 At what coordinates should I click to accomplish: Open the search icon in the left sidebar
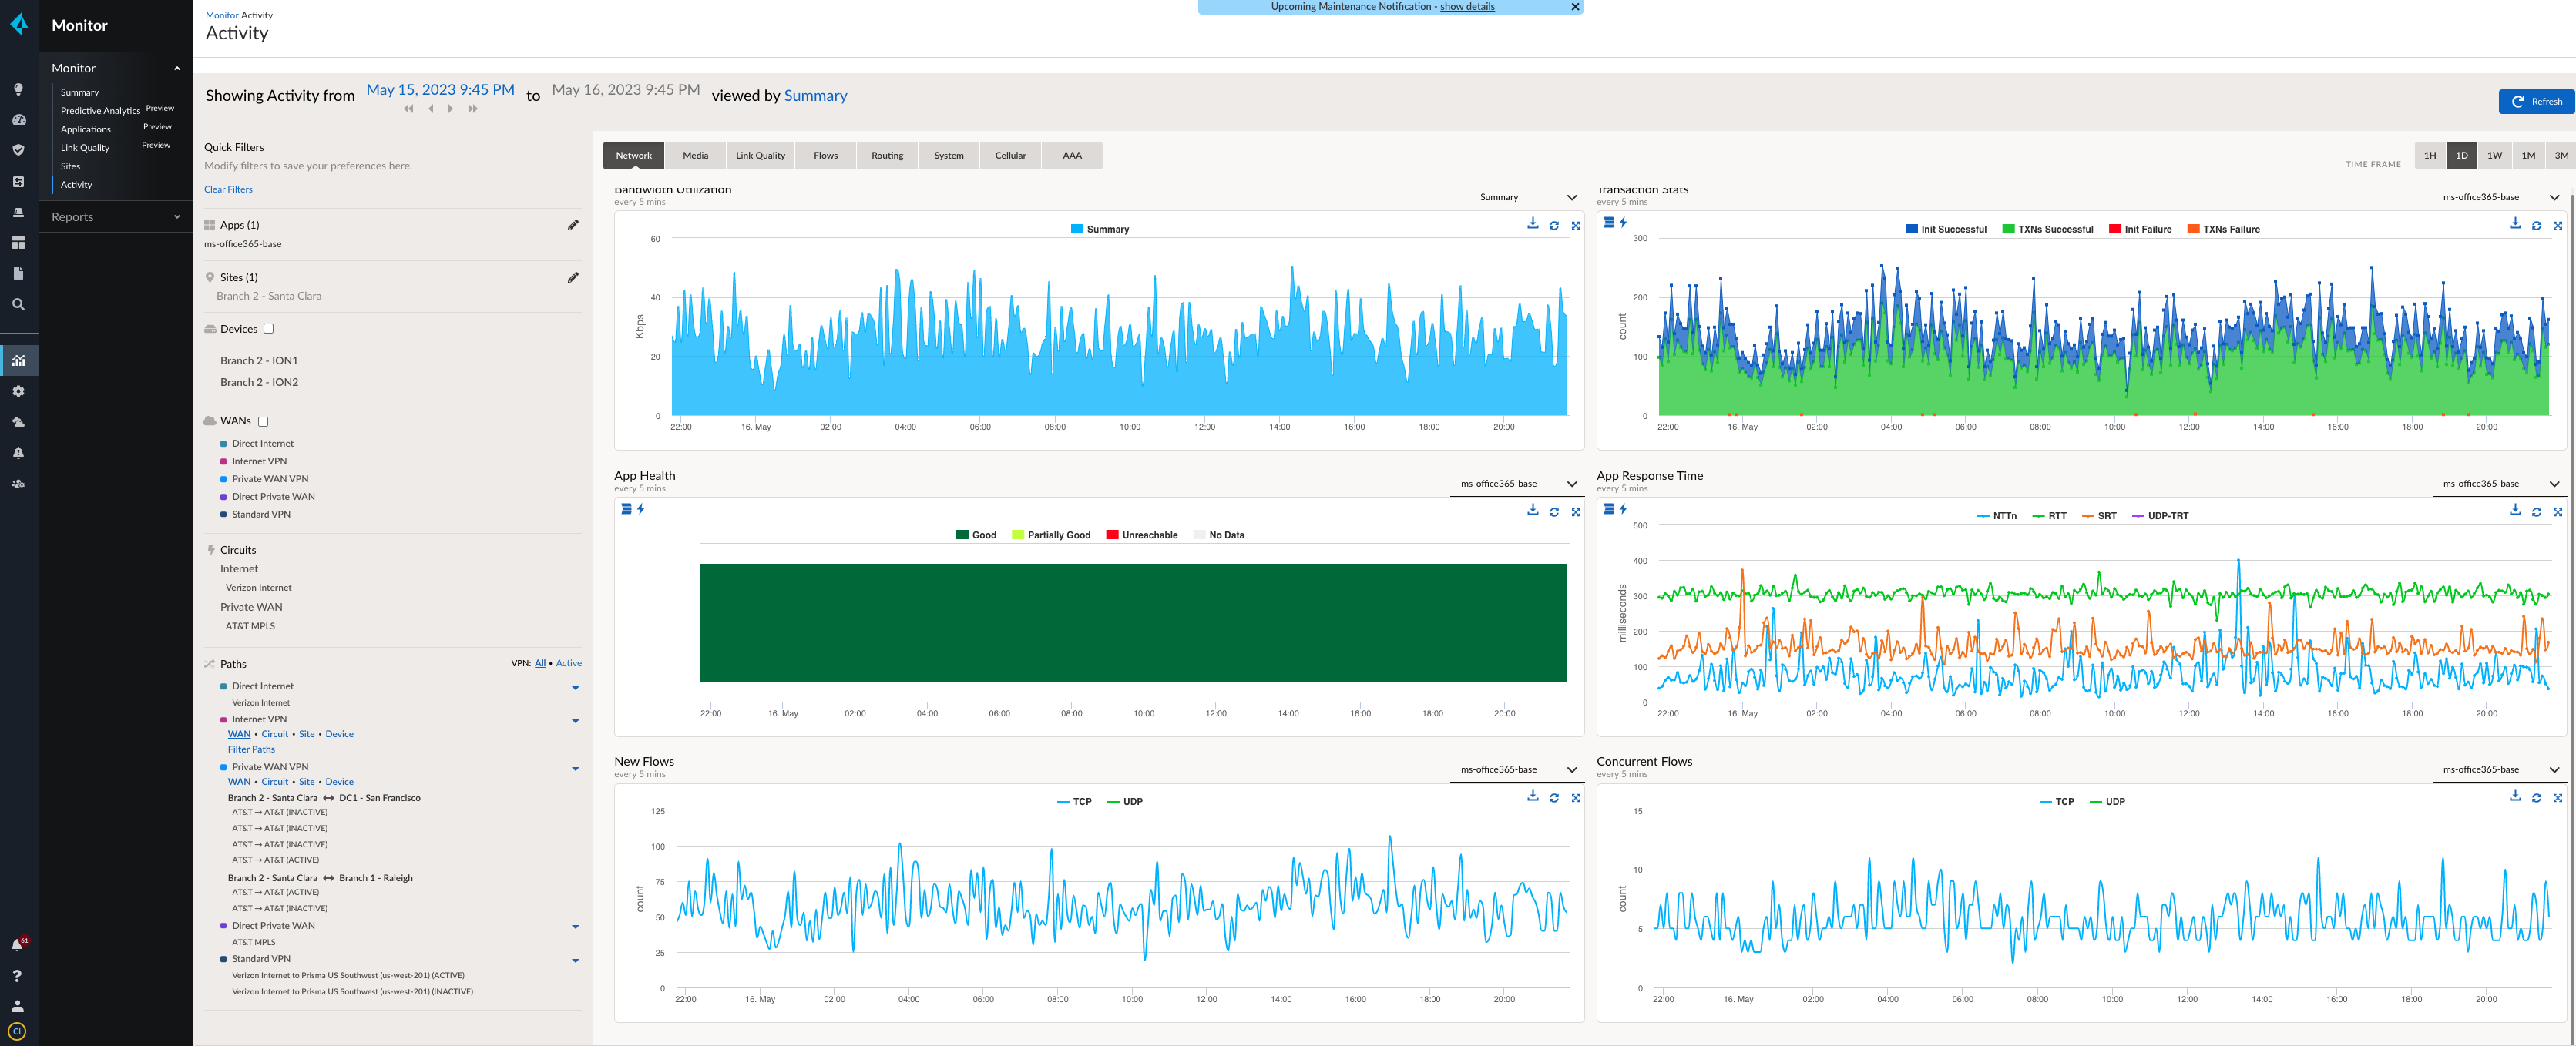point(18,304)
